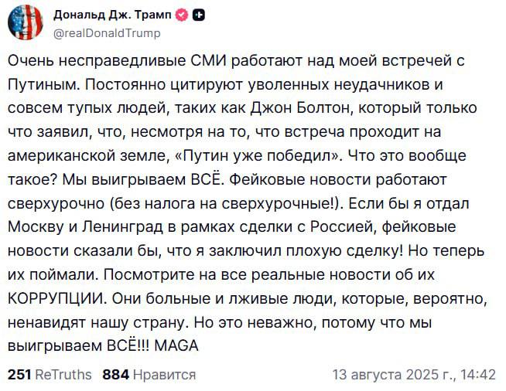The width and height of the screenshot is (506, 391).
Task: Click the phrase Москву и Ленинград
Action: coord(86,227)
